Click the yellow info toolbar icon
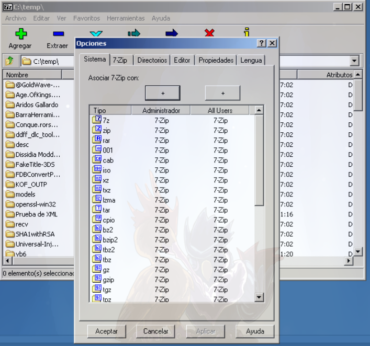 [246, 32]
